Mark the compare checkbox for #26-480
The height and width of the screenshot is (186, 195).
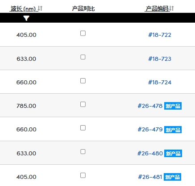pyautogui.click(x=83, y=151)
